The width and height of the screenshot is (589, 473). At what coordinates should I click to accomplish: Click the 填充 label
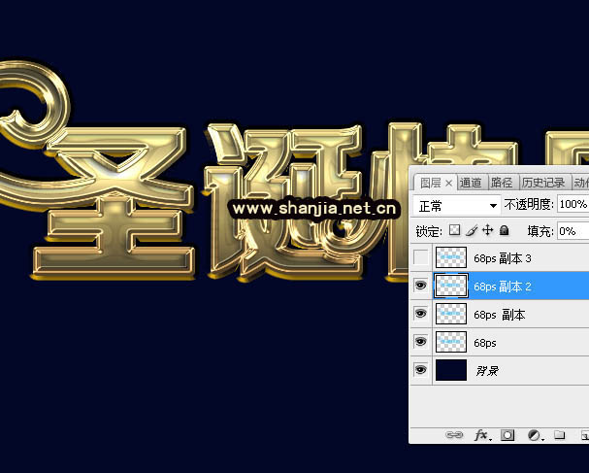(x=540, y=231)
